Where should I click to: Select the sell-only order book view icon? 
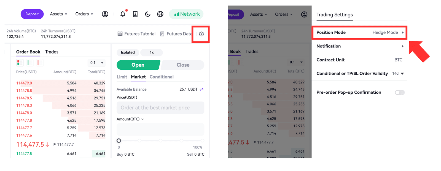click(40, 63)
